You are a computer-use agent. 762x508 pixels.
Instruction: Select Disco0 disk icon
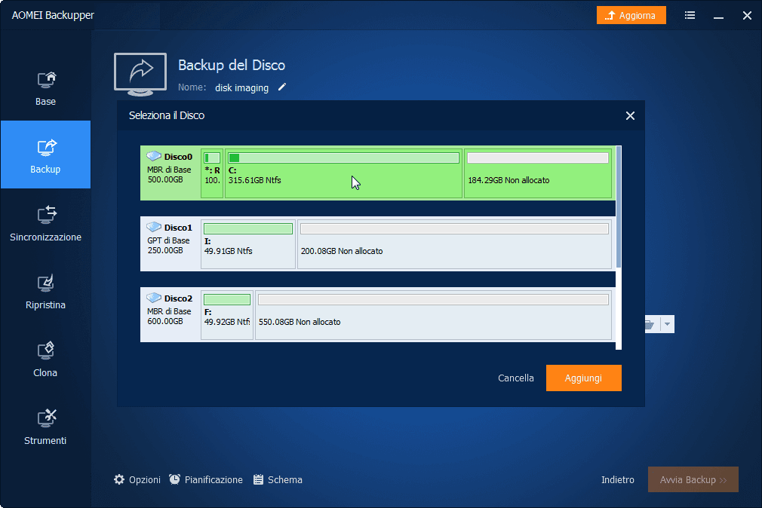point(154,156)
